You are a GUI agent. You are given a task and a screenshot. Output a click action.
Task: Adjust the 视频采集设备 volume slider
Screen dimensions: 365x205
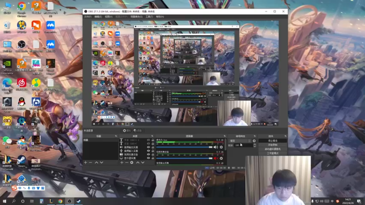(x=184, y=158)
